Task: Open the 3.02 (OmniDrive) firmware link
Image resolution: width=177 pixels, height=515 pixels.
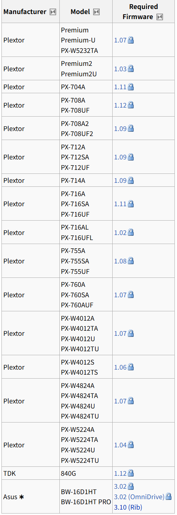Action: 139,497
